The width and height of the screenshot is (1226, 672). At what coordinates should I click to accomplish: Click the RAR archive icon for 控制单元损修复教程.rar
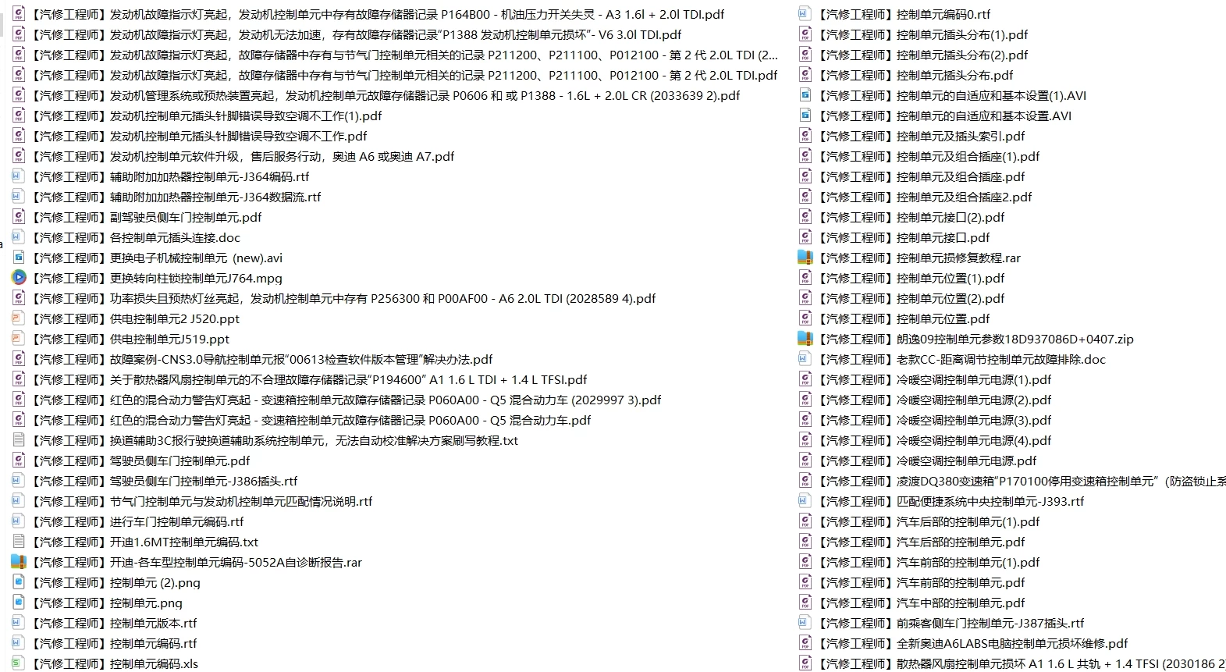805,258
